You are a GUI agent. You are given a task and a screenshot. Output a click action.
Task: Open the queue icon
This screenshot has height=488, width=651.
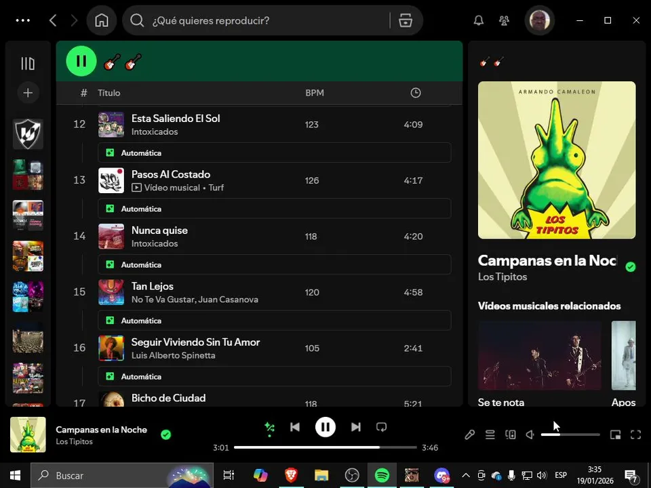(490, 434)
